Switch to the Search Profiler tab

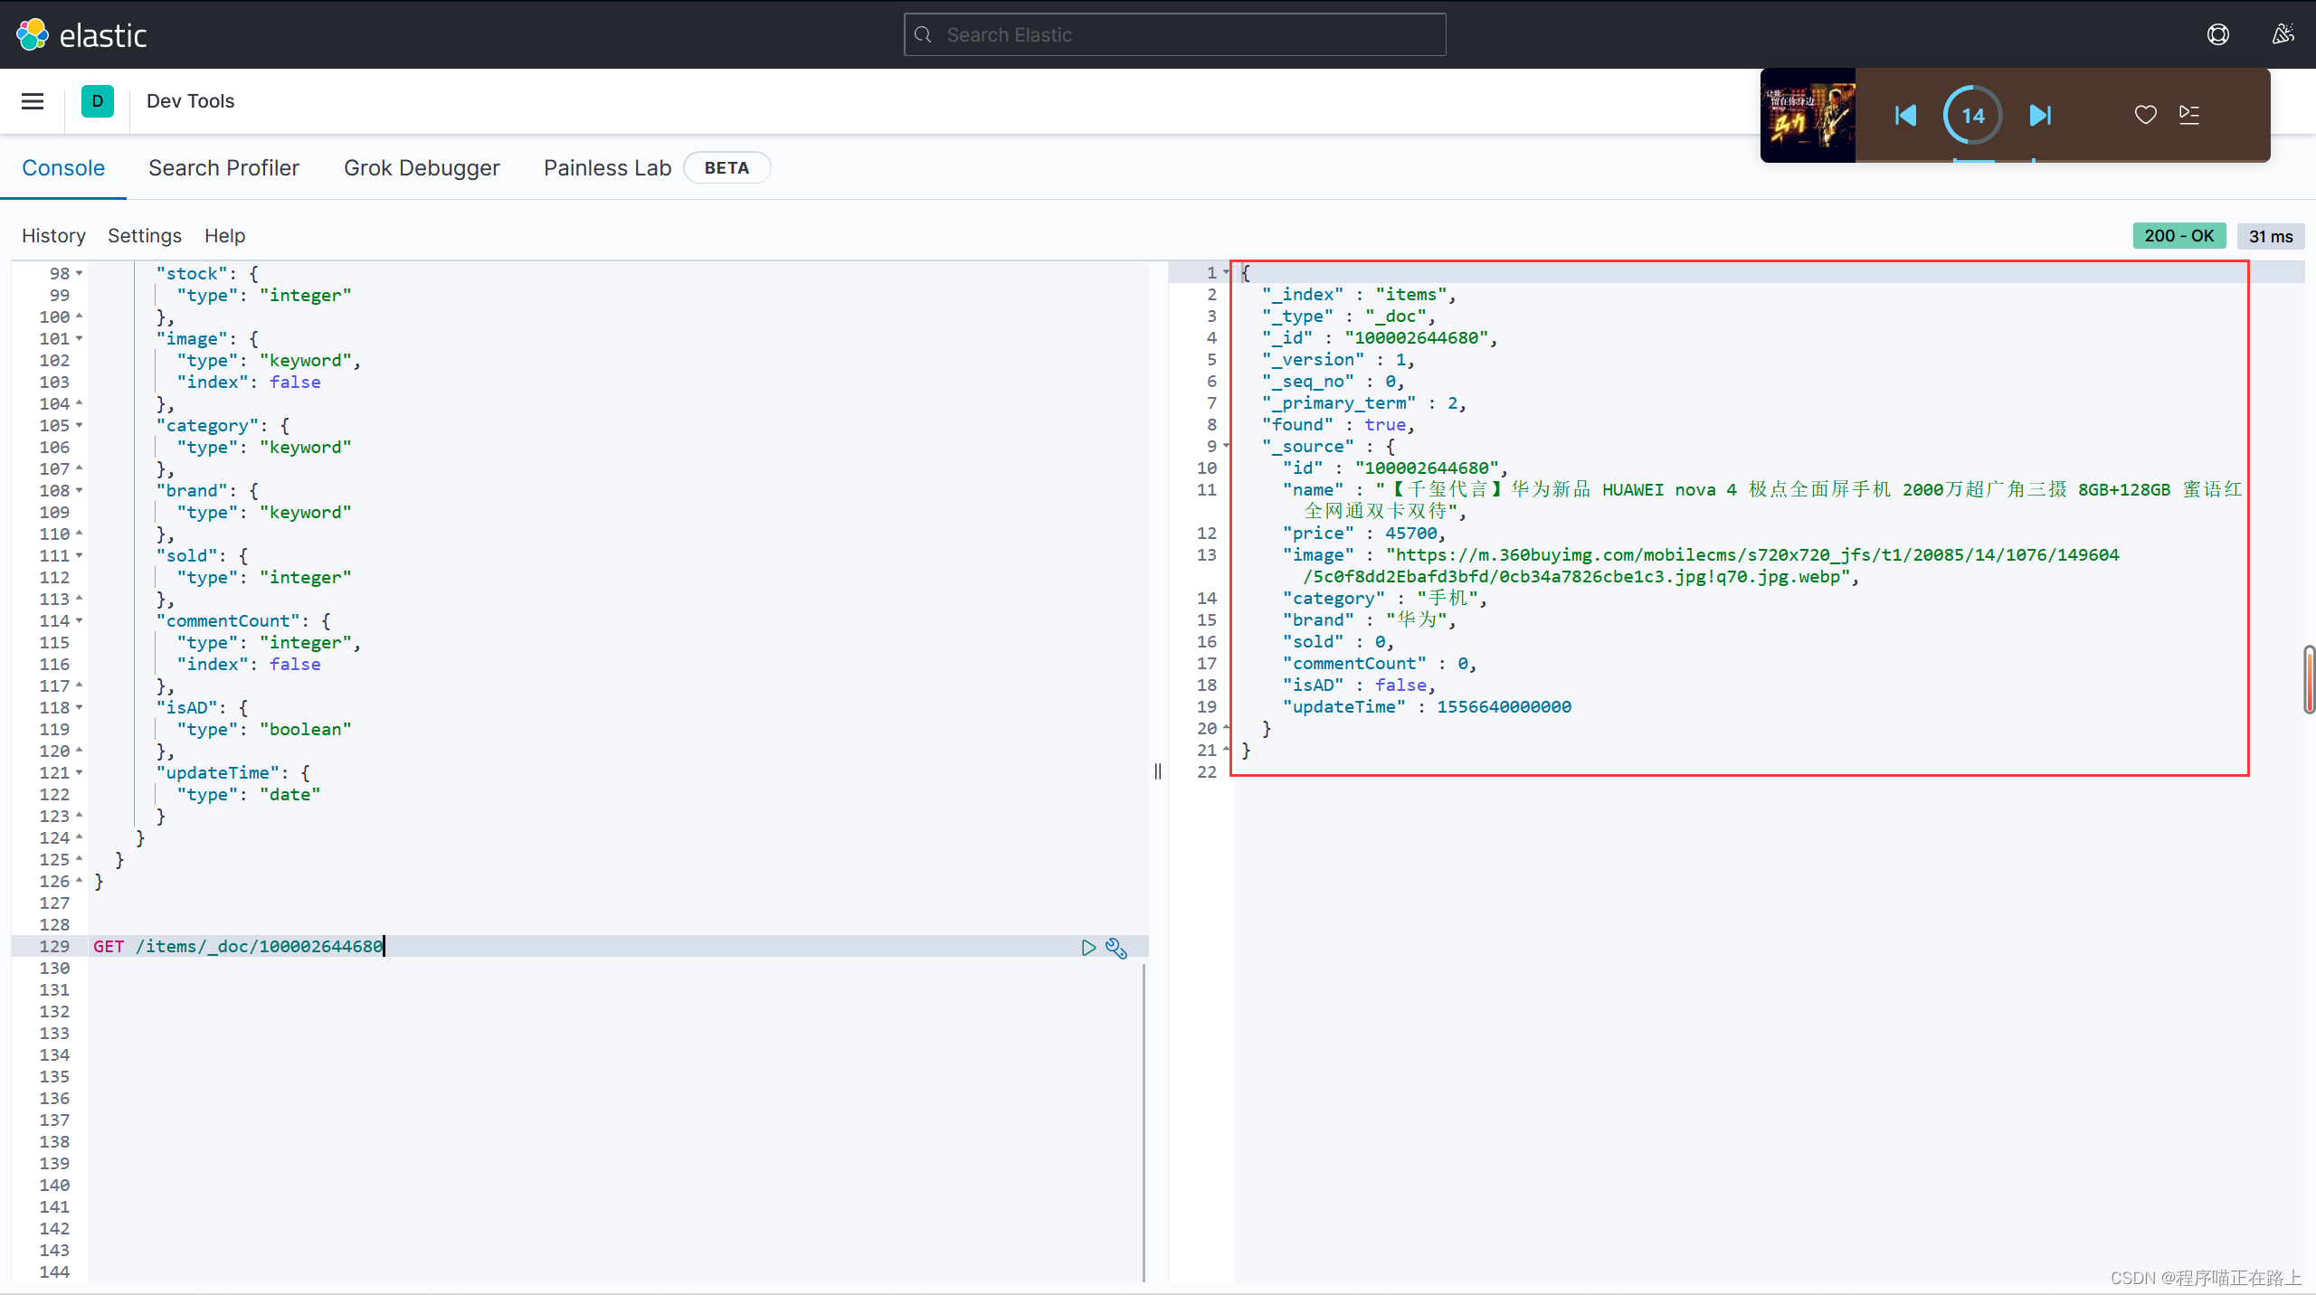(x=223, y=168)
